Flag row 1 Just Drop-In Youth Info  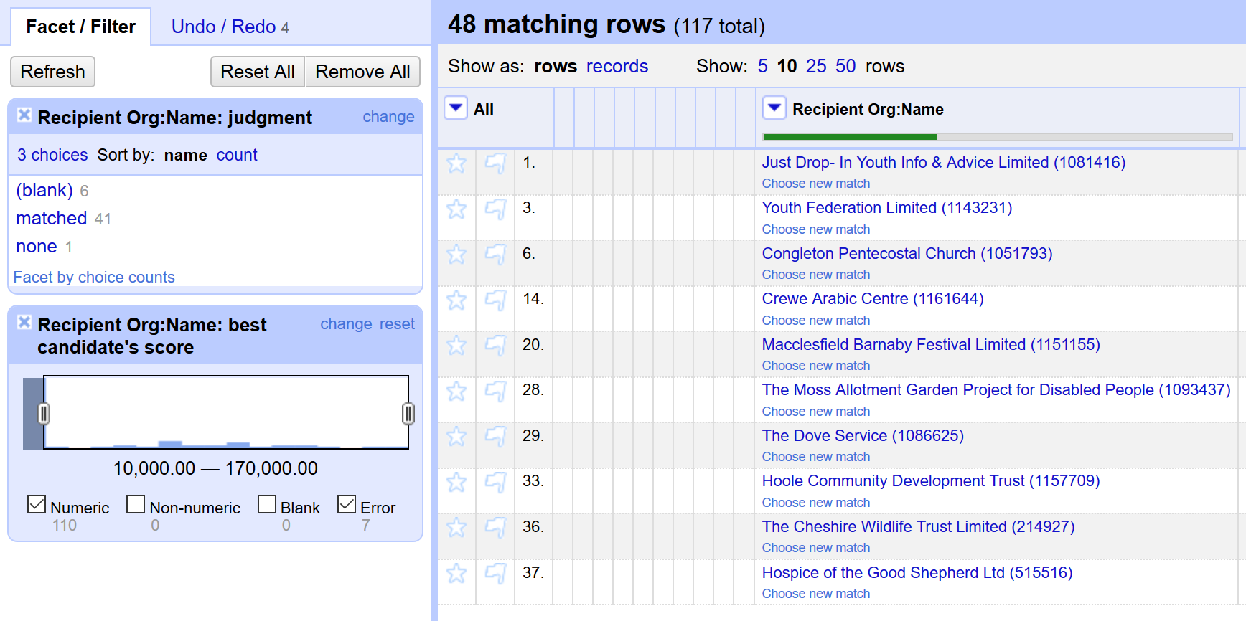click(495, 163)
